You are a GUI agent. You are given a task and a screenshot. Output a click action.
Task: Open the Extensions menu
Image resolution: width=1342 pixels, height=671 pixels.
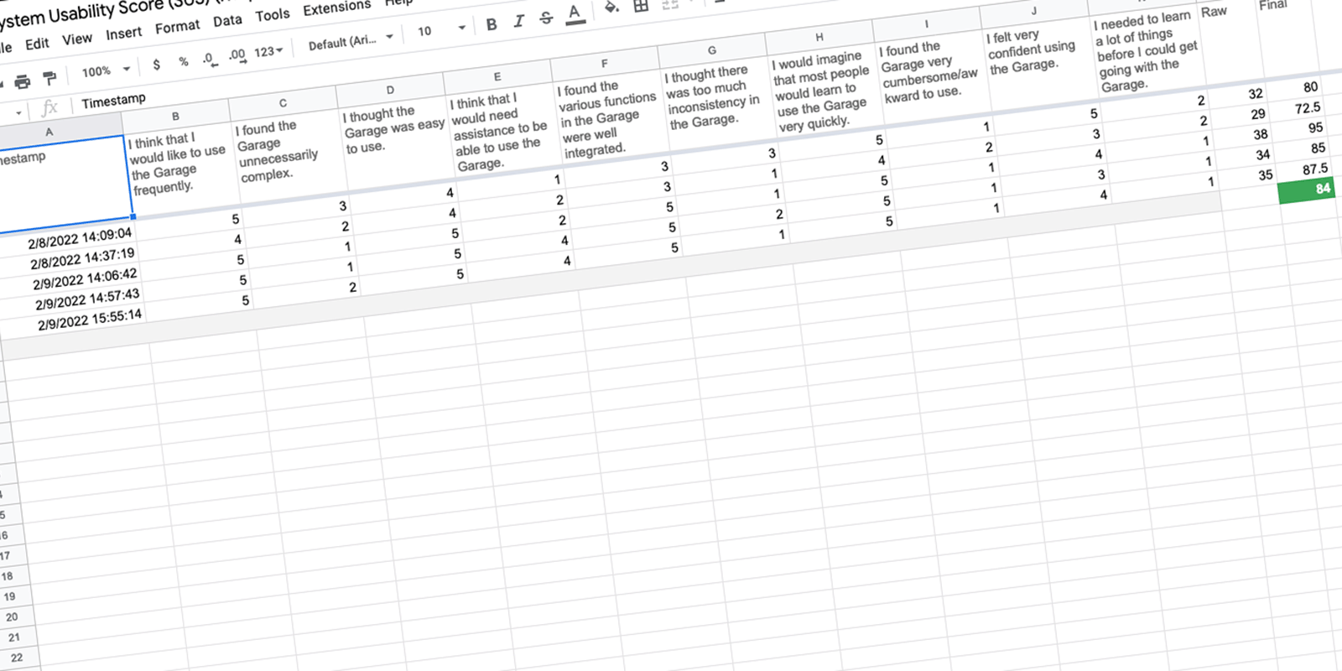point(336,8)
